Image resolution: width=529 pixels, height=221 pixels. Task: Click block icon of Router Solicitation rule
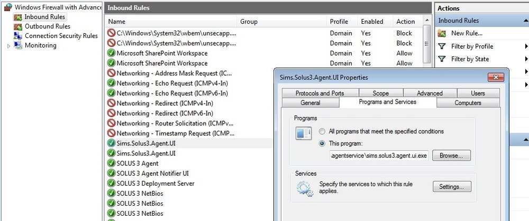coord(111,123)
